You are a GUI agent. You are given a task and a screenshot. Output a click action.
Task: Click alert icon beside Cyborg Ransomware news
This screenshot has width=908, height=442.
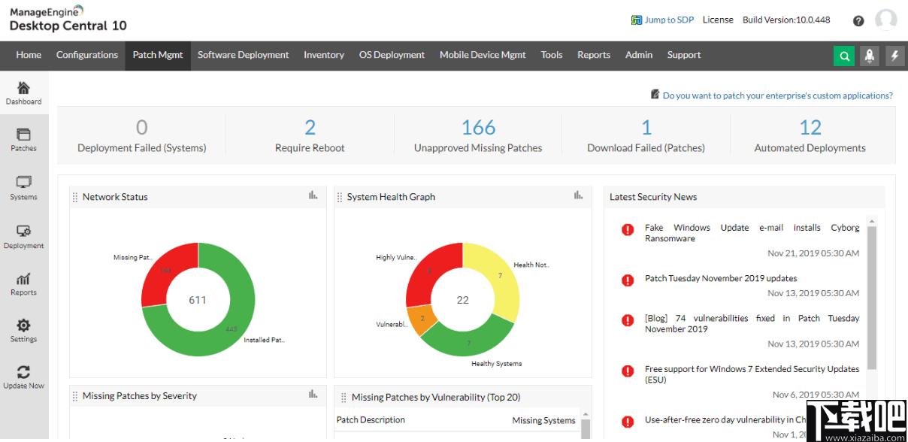tap(628, 230)
